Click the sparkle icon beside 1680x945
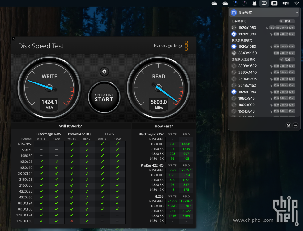 point(271,99)
